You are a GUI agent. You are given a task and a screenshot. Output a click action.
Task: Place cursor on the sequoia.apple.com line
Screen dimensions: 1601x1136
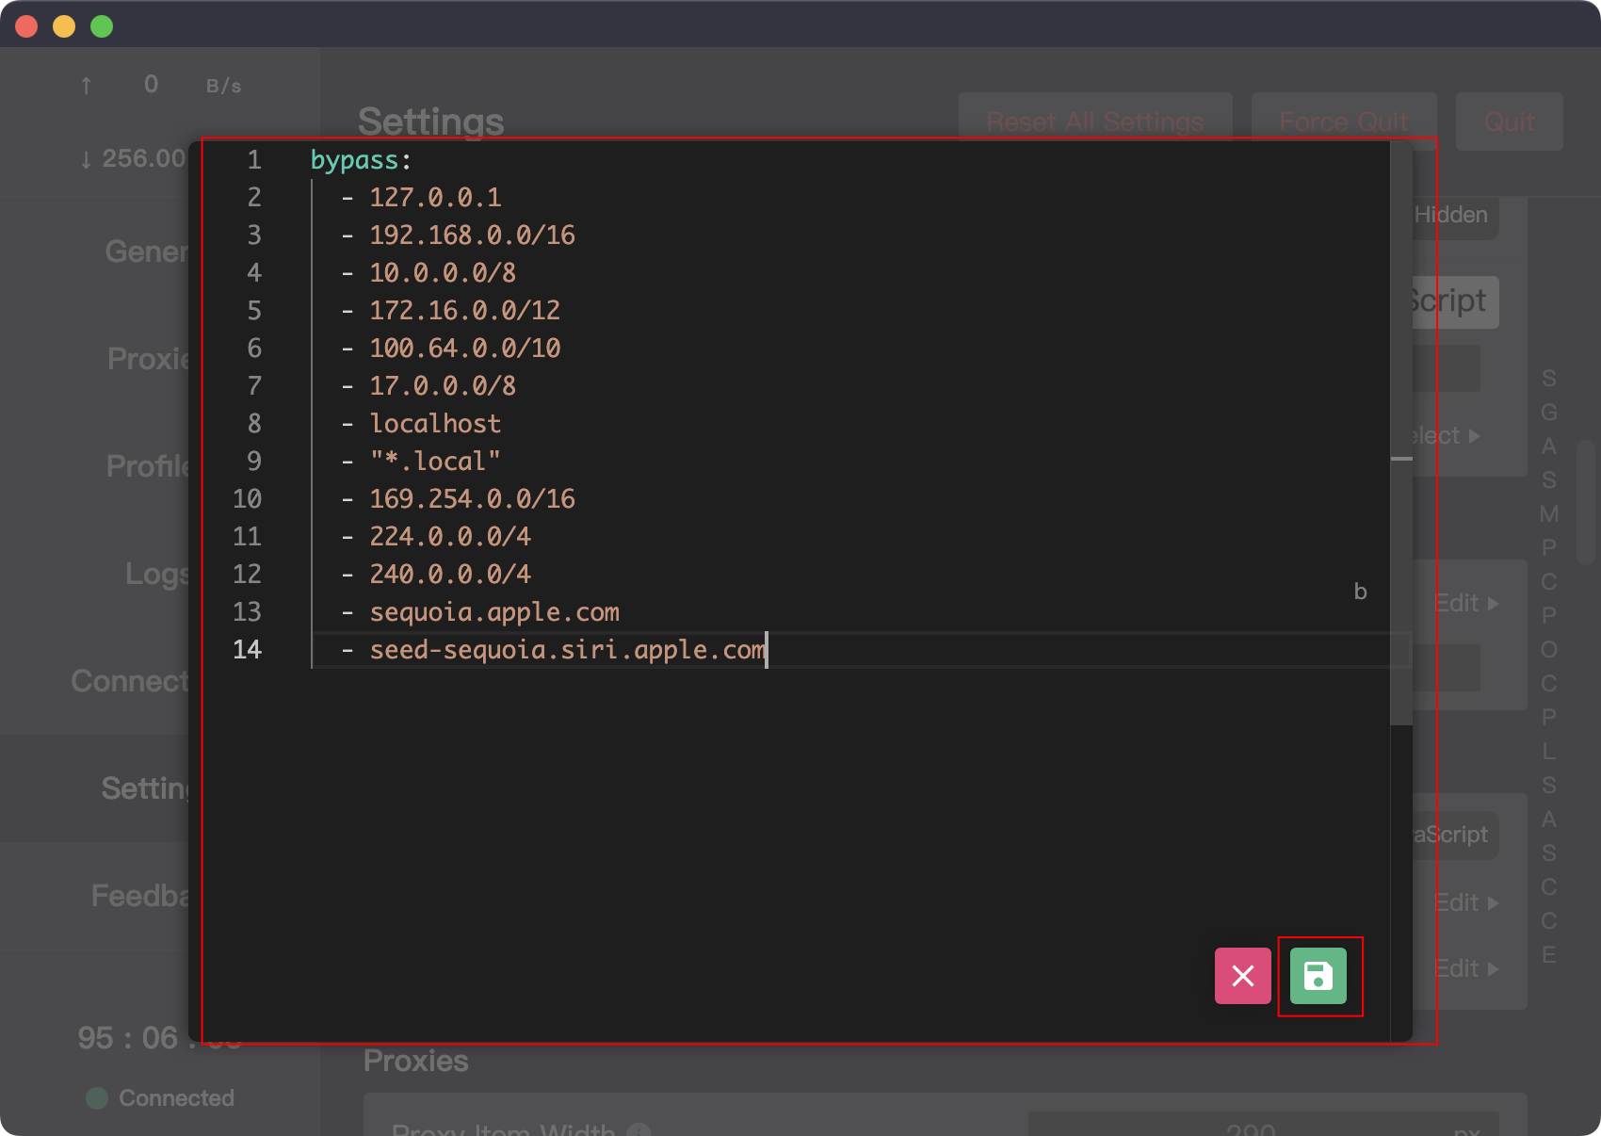[x=494, y=612]
